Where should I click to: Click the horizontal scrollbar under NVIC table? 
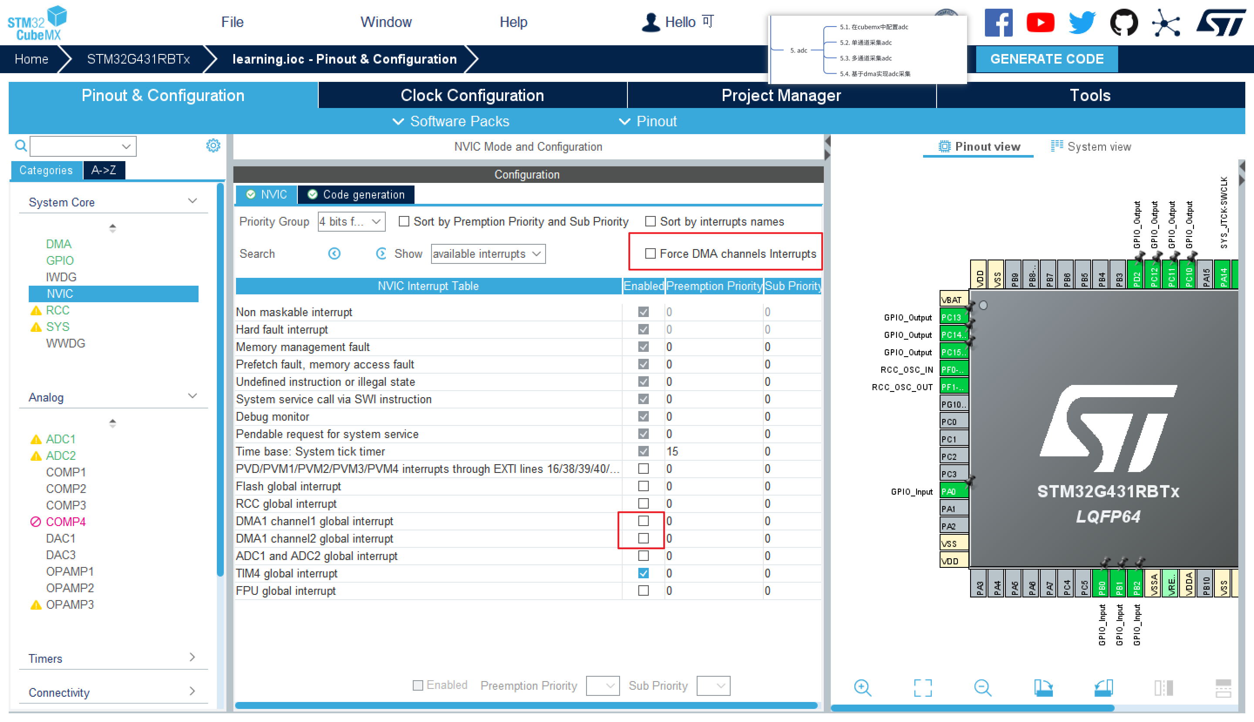click(x=526, y=705)
